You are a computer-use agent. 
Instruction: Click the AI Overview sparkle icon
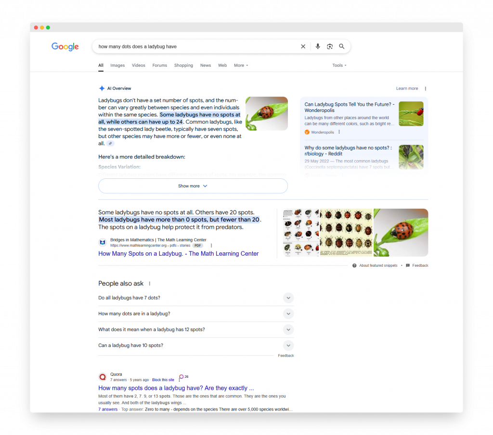click(102, 88)
